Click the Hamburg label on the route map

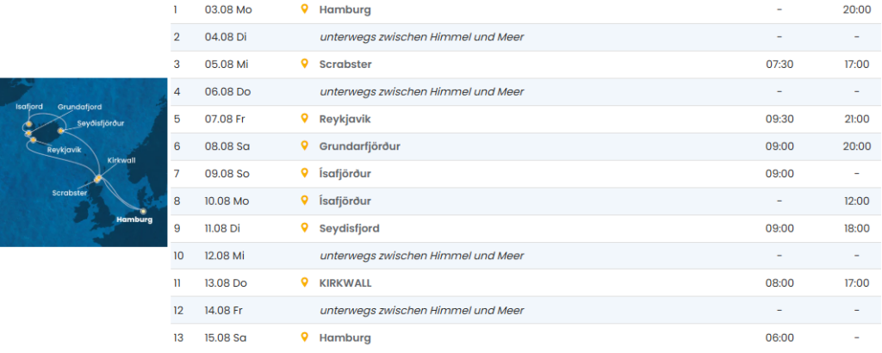click(134, 220)
